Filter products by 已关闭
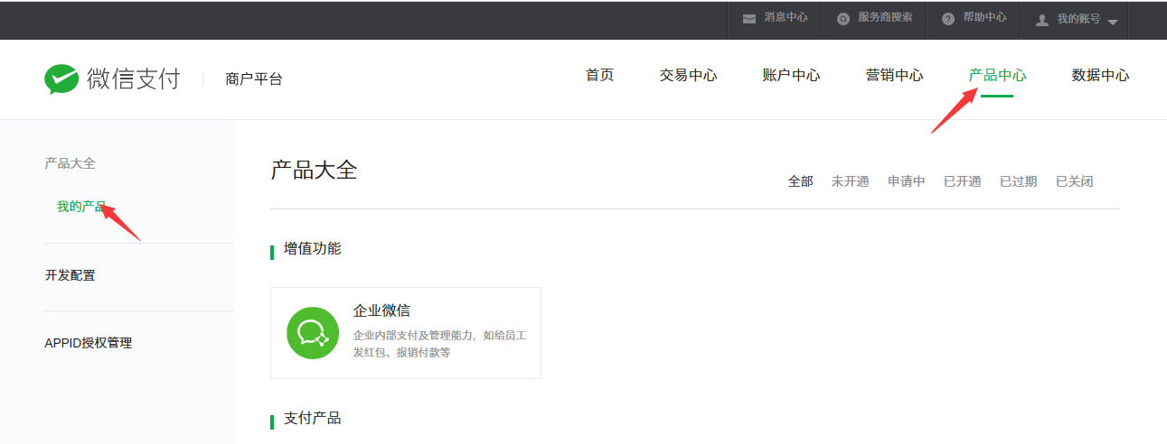 coord(1075,181)
